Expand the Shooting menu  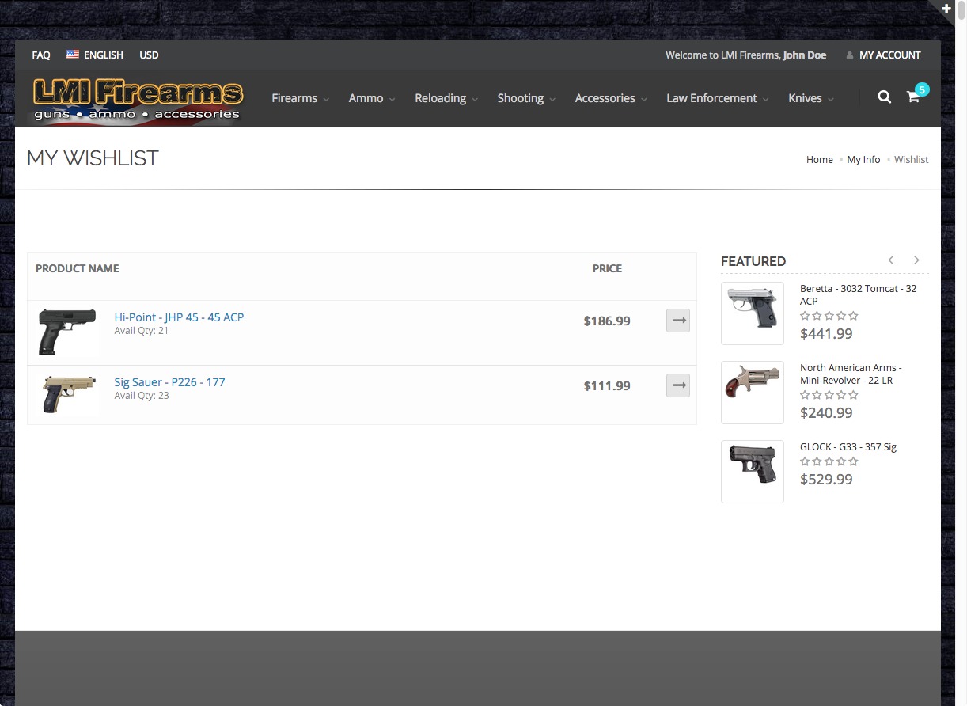526,98
